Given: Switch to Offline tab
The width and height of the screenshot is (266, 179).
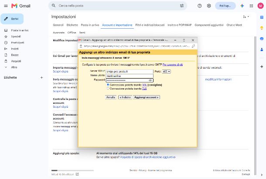Looking at the screenshot, I should pyautogui.click(x=72, y=33).
